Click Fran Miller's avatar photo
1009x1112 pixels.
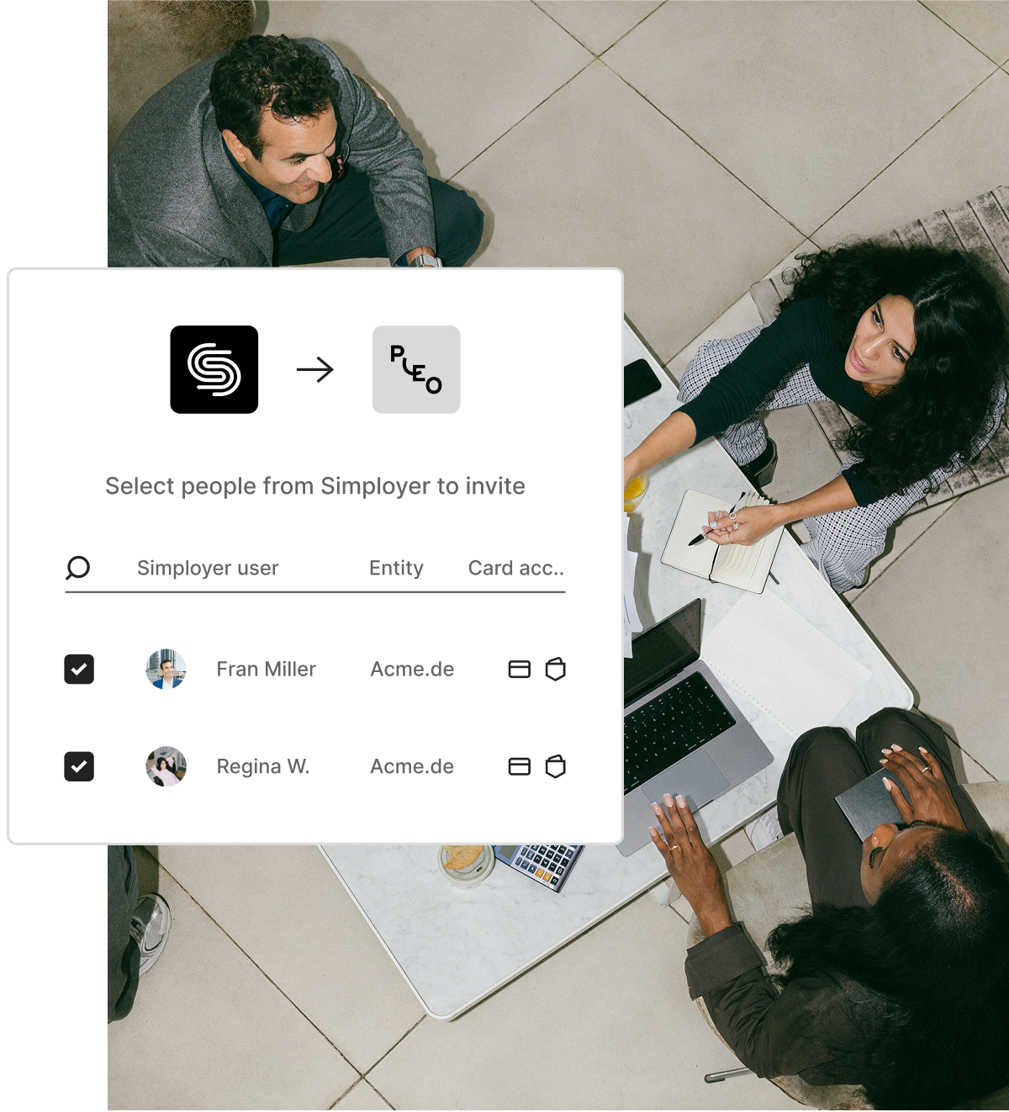[x=166, y=670]
